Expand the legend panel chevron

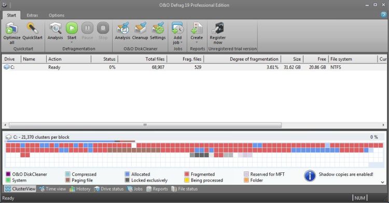pos(383,182)
